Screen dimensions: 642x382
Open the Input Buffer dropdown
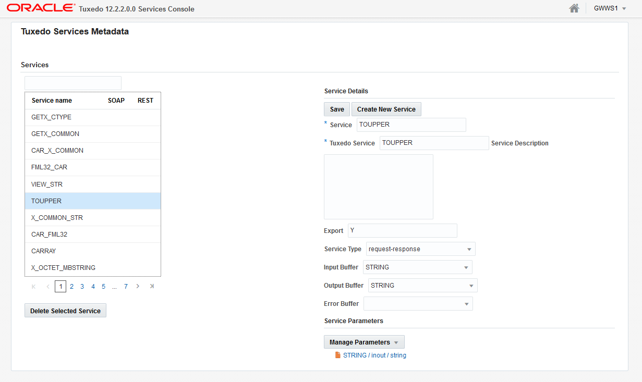pos(418,267)
